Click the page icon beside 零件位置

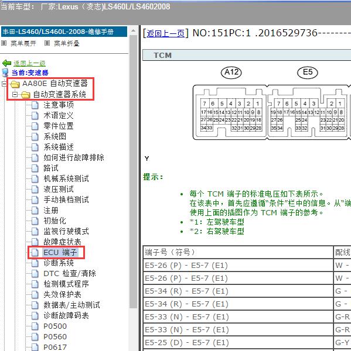[x=35, y=126]
